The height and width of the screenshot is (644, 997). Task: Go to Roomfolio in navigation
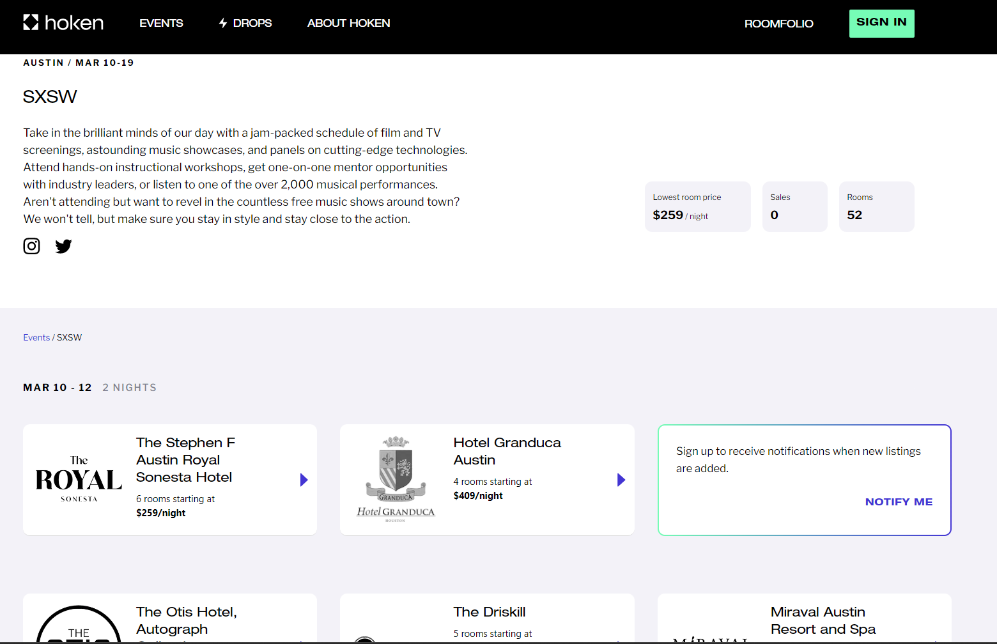coord(778,24)
